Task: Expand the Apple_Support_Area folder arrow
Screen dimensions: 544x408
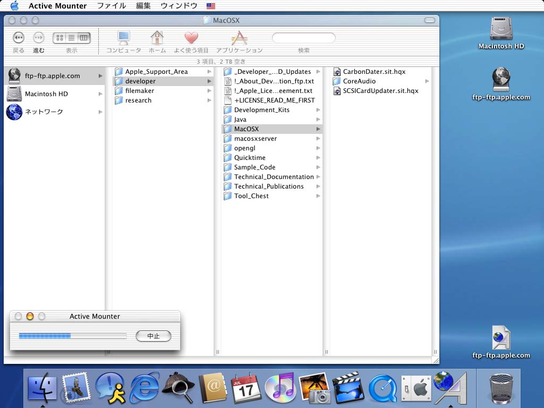Action: (209, 72)
